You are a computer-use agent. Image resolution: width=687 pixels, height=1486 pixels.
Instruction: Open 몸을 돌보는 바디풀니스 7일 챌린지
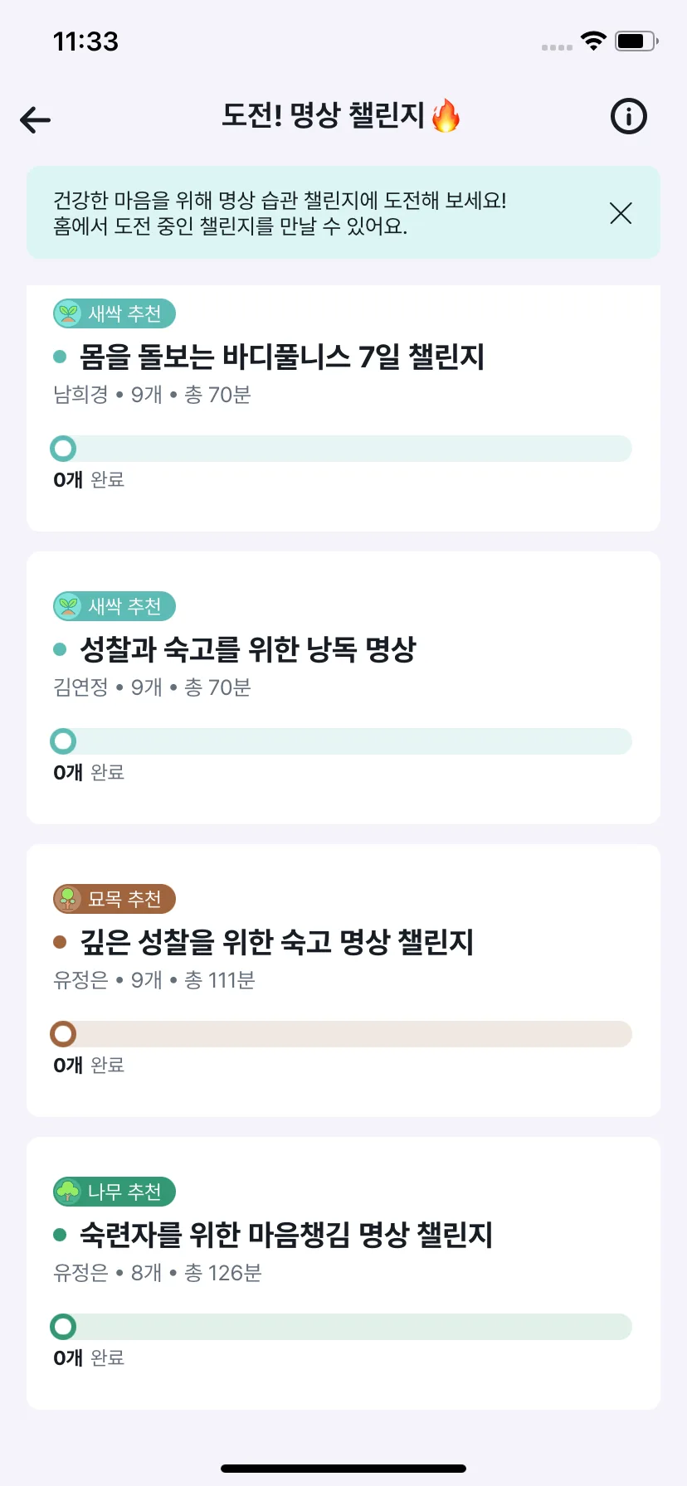[x=282, y=357]
